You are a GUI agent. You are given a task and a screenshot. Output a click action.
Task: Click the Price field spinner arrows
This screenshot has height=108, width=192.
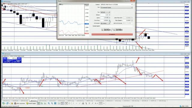pyautogui.click(x=109, y=18)
